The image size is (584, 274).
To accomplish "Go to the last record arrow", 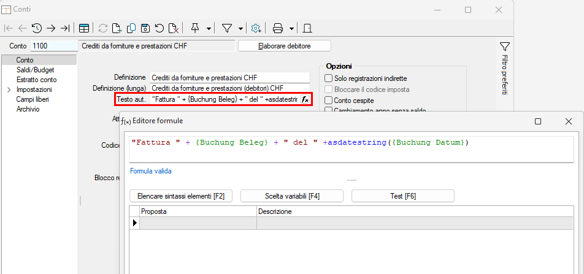I will 65,28.
